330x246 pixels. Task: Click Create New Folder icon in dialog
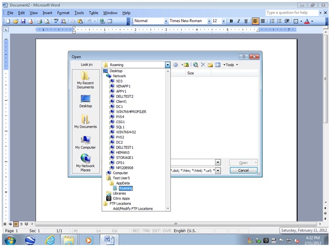click(210, 65)
